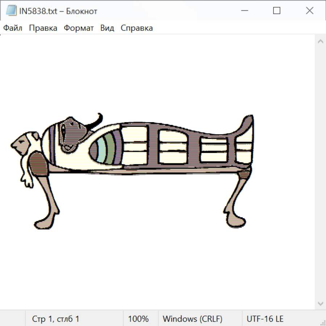Click the 100% zoom level indicator
326x326 pixels.
point(138,319)
